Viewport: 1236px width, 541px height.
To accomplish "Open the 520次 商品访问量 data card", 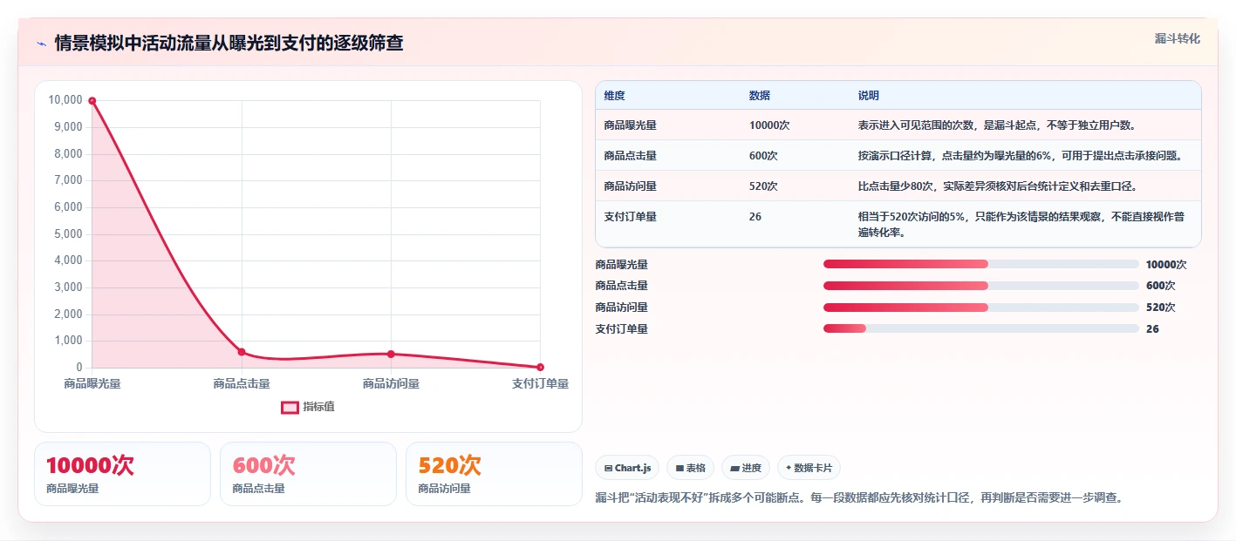I will click(x=494, y=474).
